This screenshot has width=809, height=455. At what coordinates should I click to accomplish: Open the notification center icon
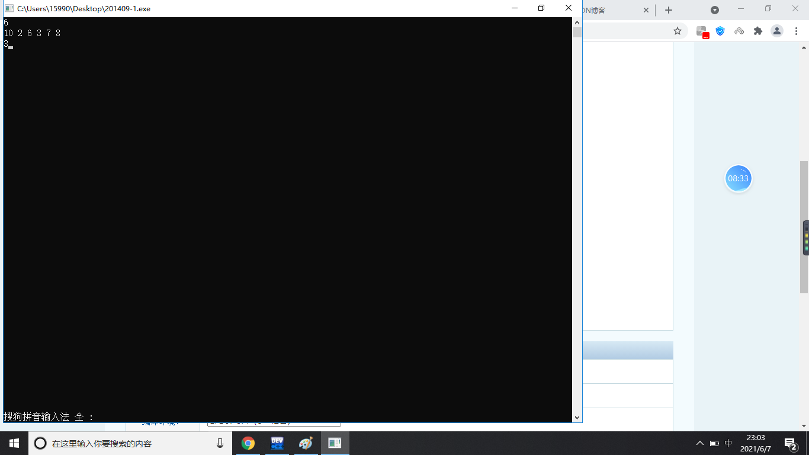coord(791,443)
